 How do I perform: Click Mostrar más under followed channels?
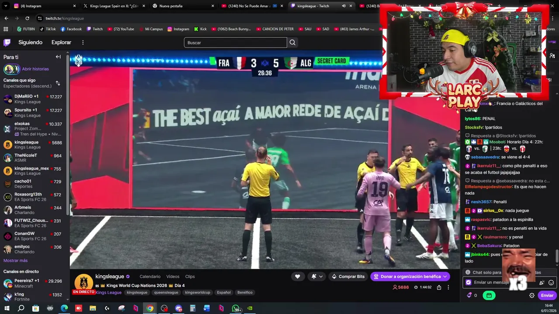coord(15,260)
